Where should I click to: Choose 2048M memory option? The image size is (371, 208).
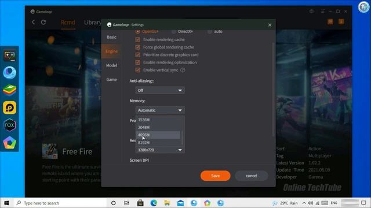coord(158,127)
